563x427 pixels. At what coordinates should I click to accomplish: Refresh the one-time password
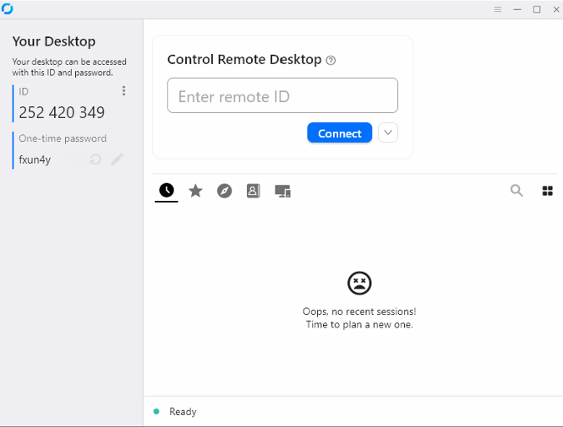pos(96,159)
